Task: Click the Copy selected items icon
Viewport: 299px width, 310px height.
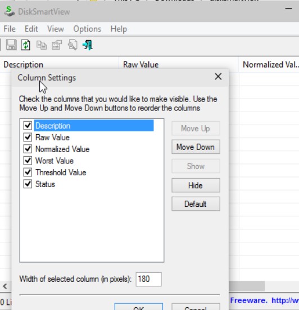Action: (x=42, y=45)
